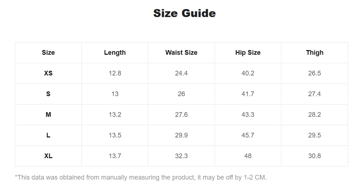
Task: Click the XS size row label
Action: point(48,73)
